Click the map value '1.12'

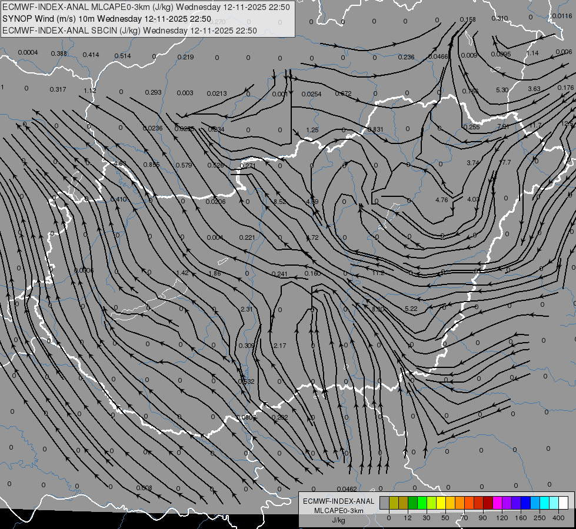point(89,91)
